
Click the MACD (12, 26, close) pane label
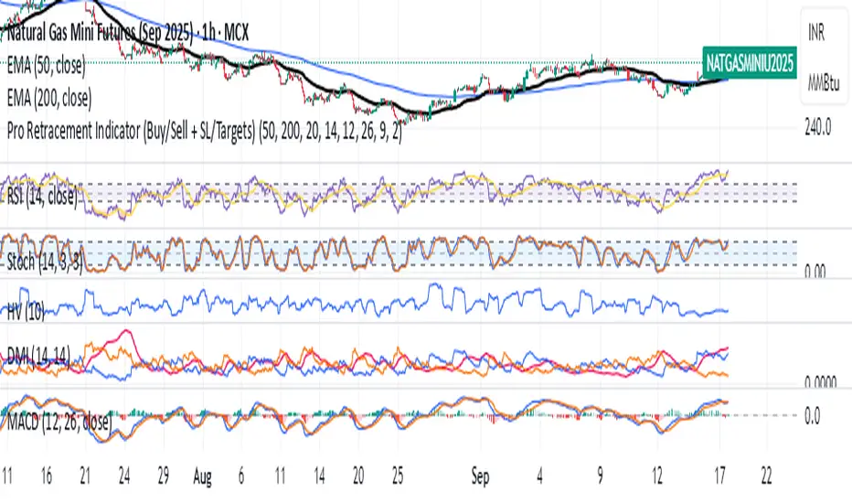pos(59,422)
